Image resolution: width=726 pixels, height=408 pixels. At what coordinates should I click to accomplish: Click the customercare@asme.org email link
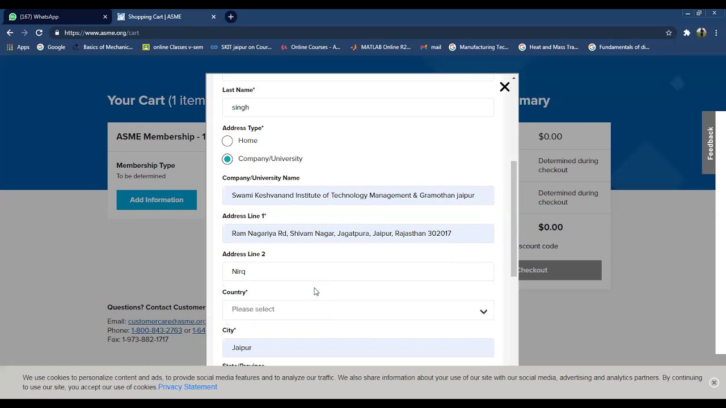click(x=167, y=321)
